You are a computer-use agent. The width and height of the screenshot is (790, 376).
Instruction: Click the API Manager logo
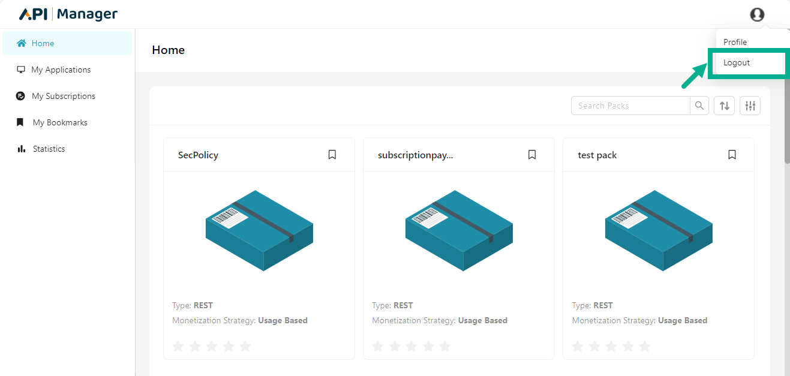(68, 14)
